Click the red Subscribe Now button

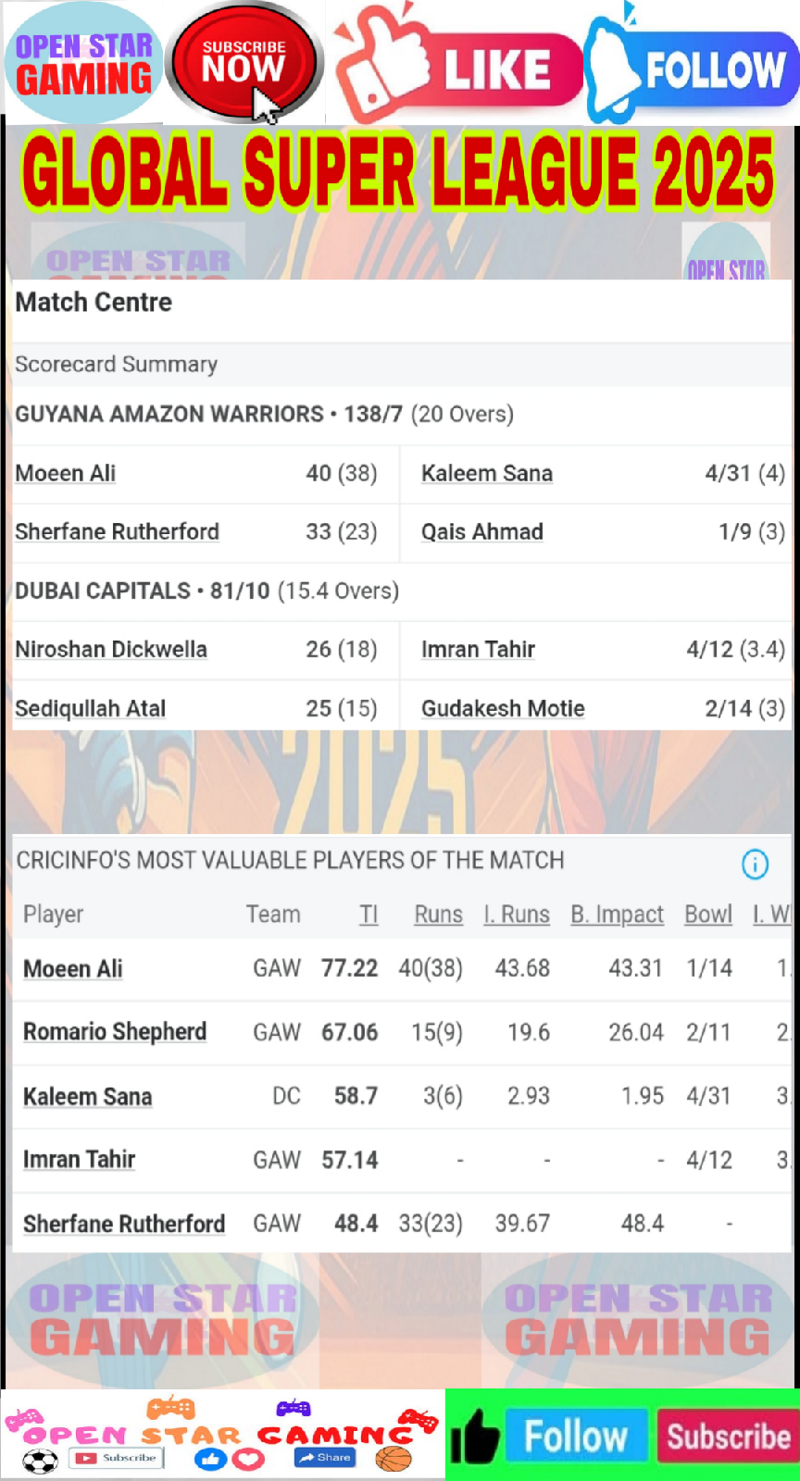244,63
